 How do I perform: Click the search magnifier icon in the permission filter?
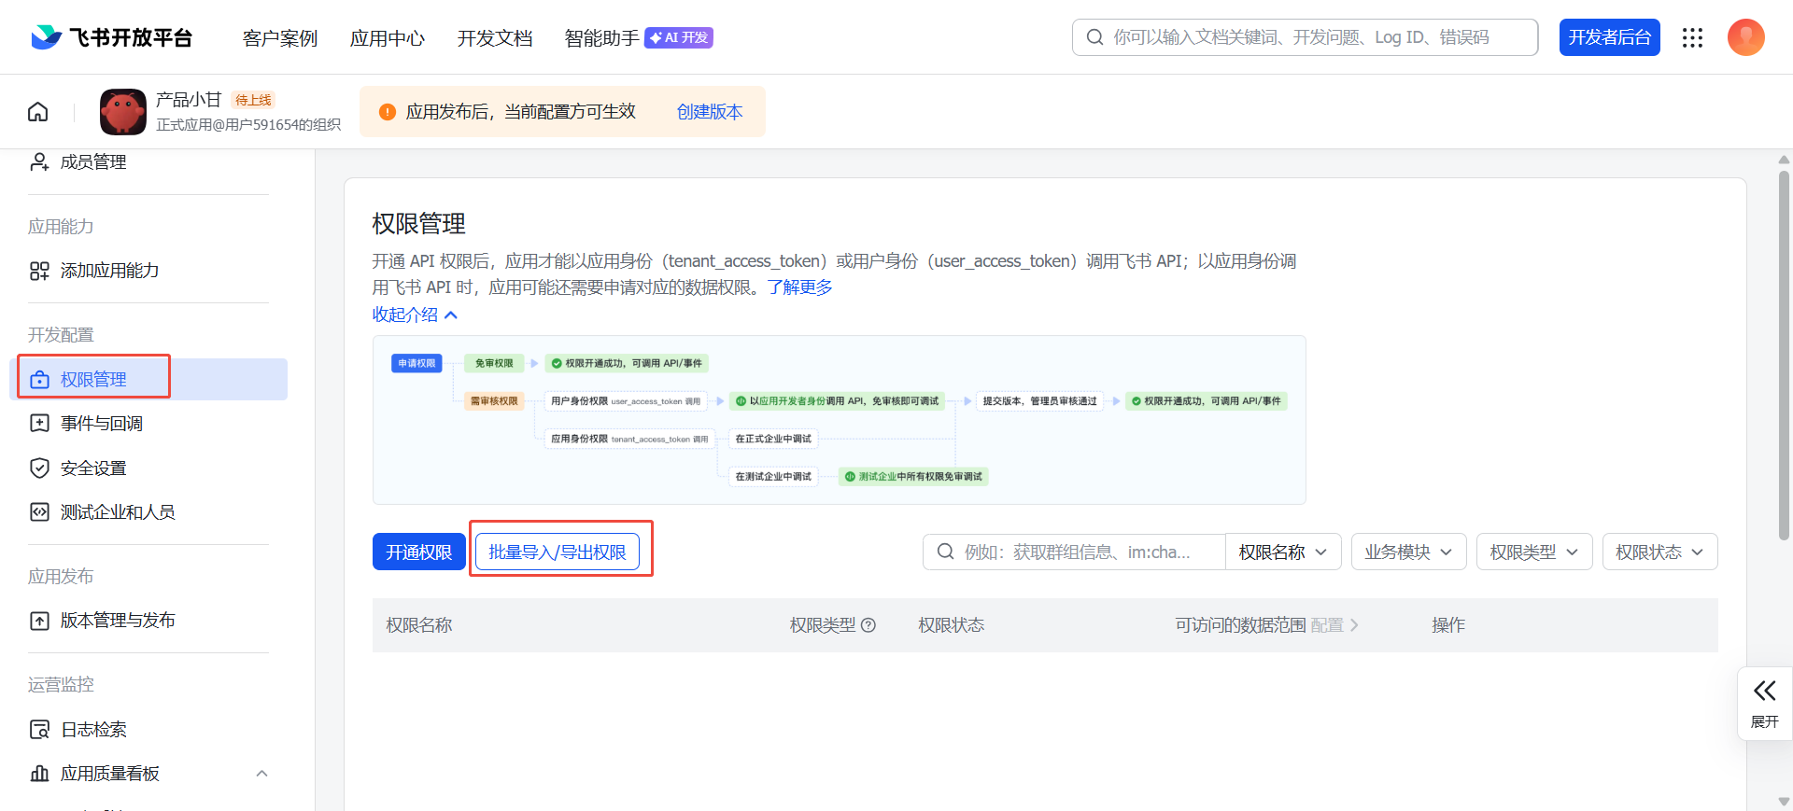click(945, 552)
